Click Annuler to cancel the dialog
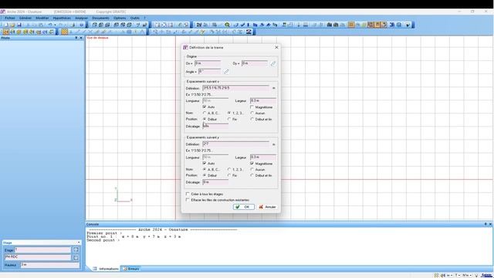This screenshot has width=494, height=278. [268, 207]
